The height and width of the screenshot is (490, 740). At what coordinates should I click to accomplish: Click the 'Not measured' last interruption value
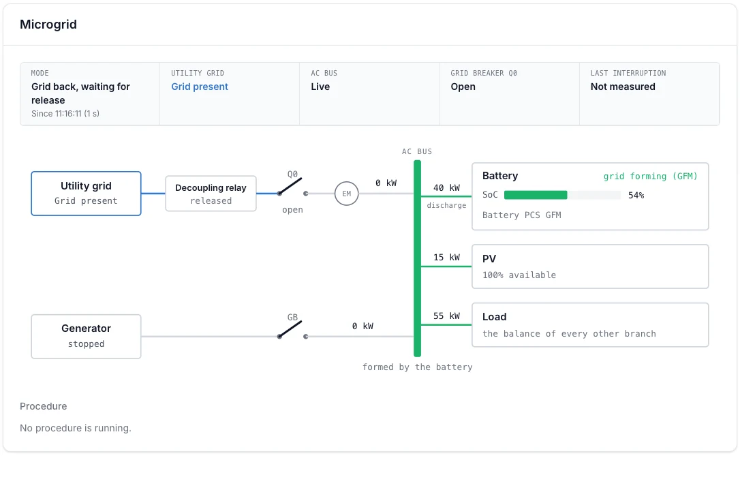point(623,87)
